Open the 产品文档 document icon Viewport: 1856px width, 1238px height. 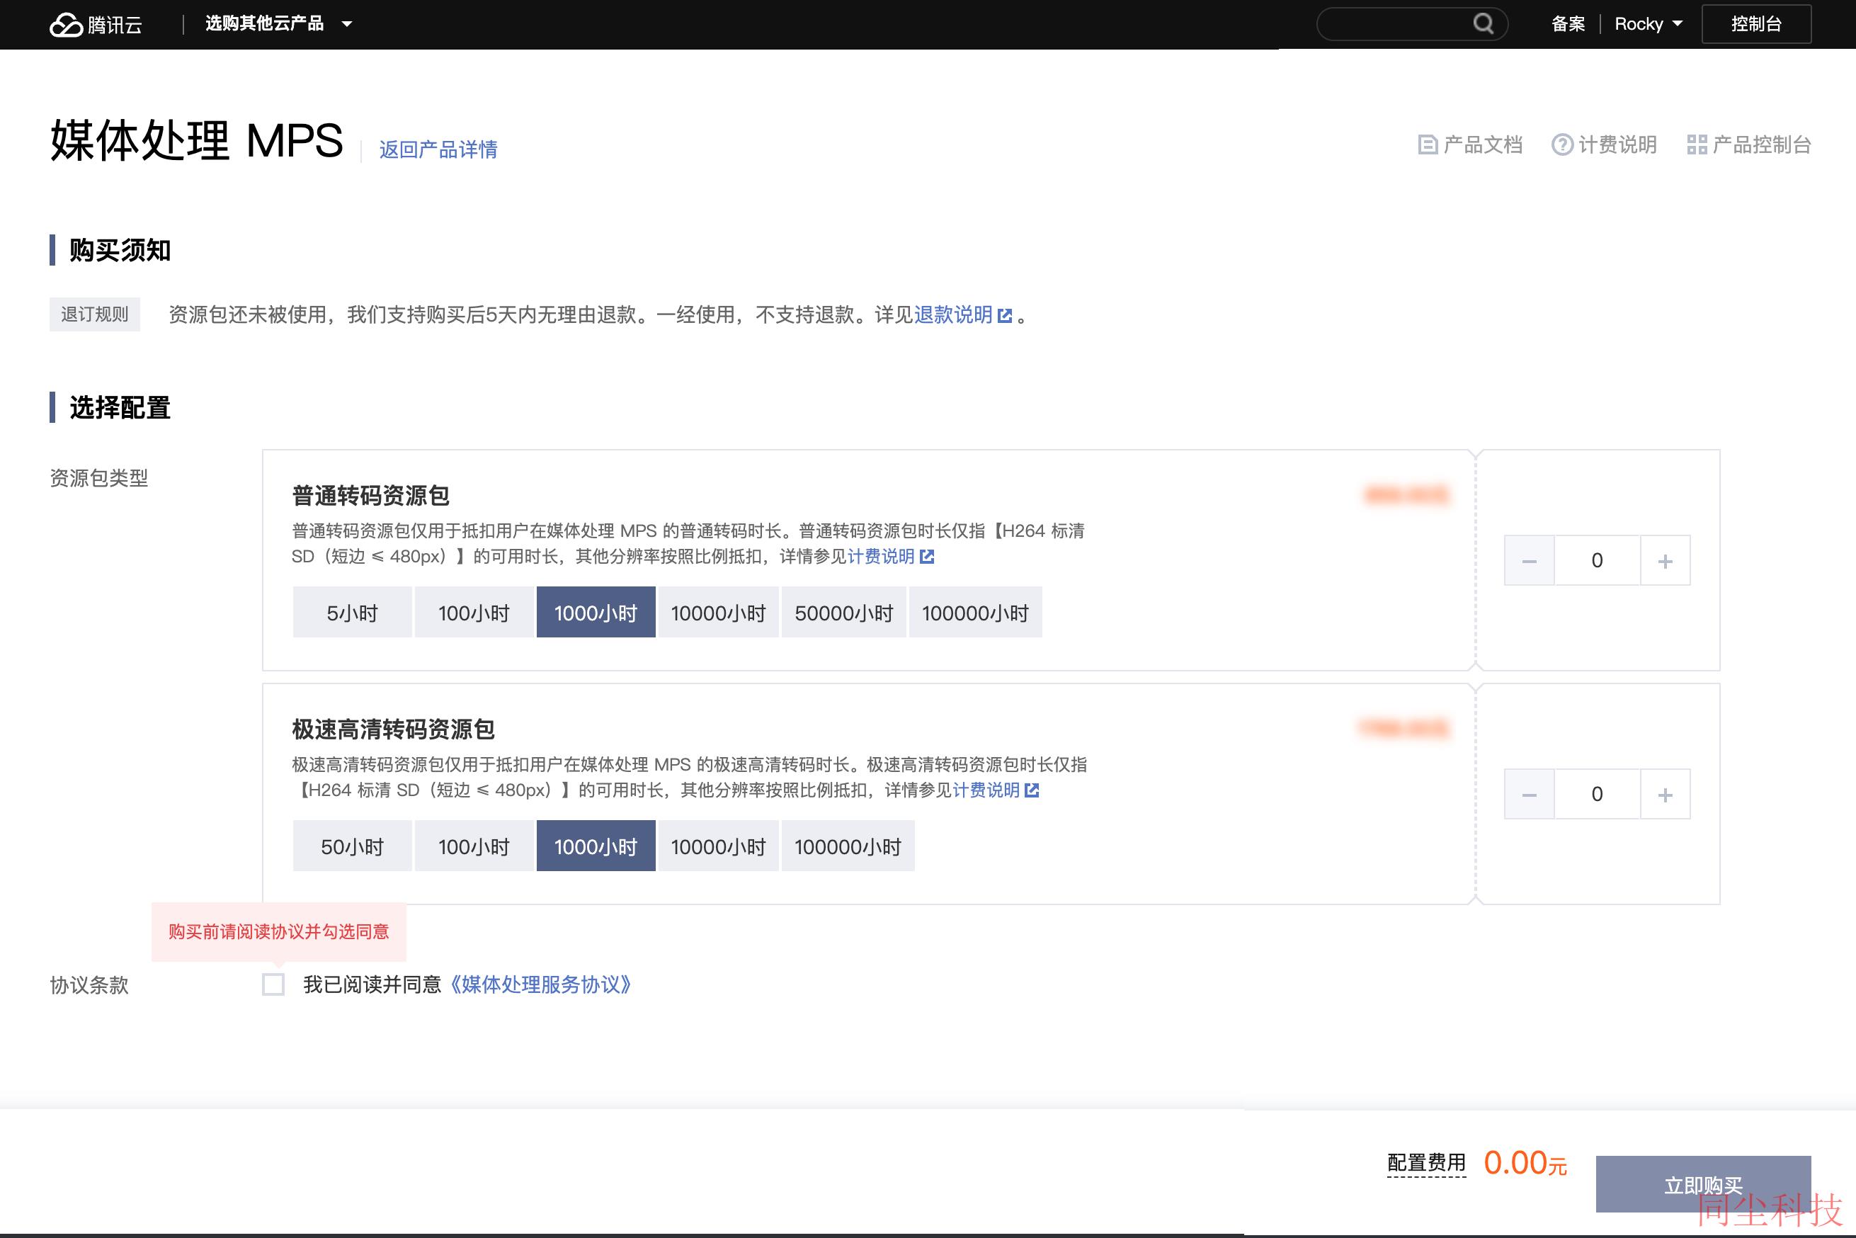click(1428, 144)
